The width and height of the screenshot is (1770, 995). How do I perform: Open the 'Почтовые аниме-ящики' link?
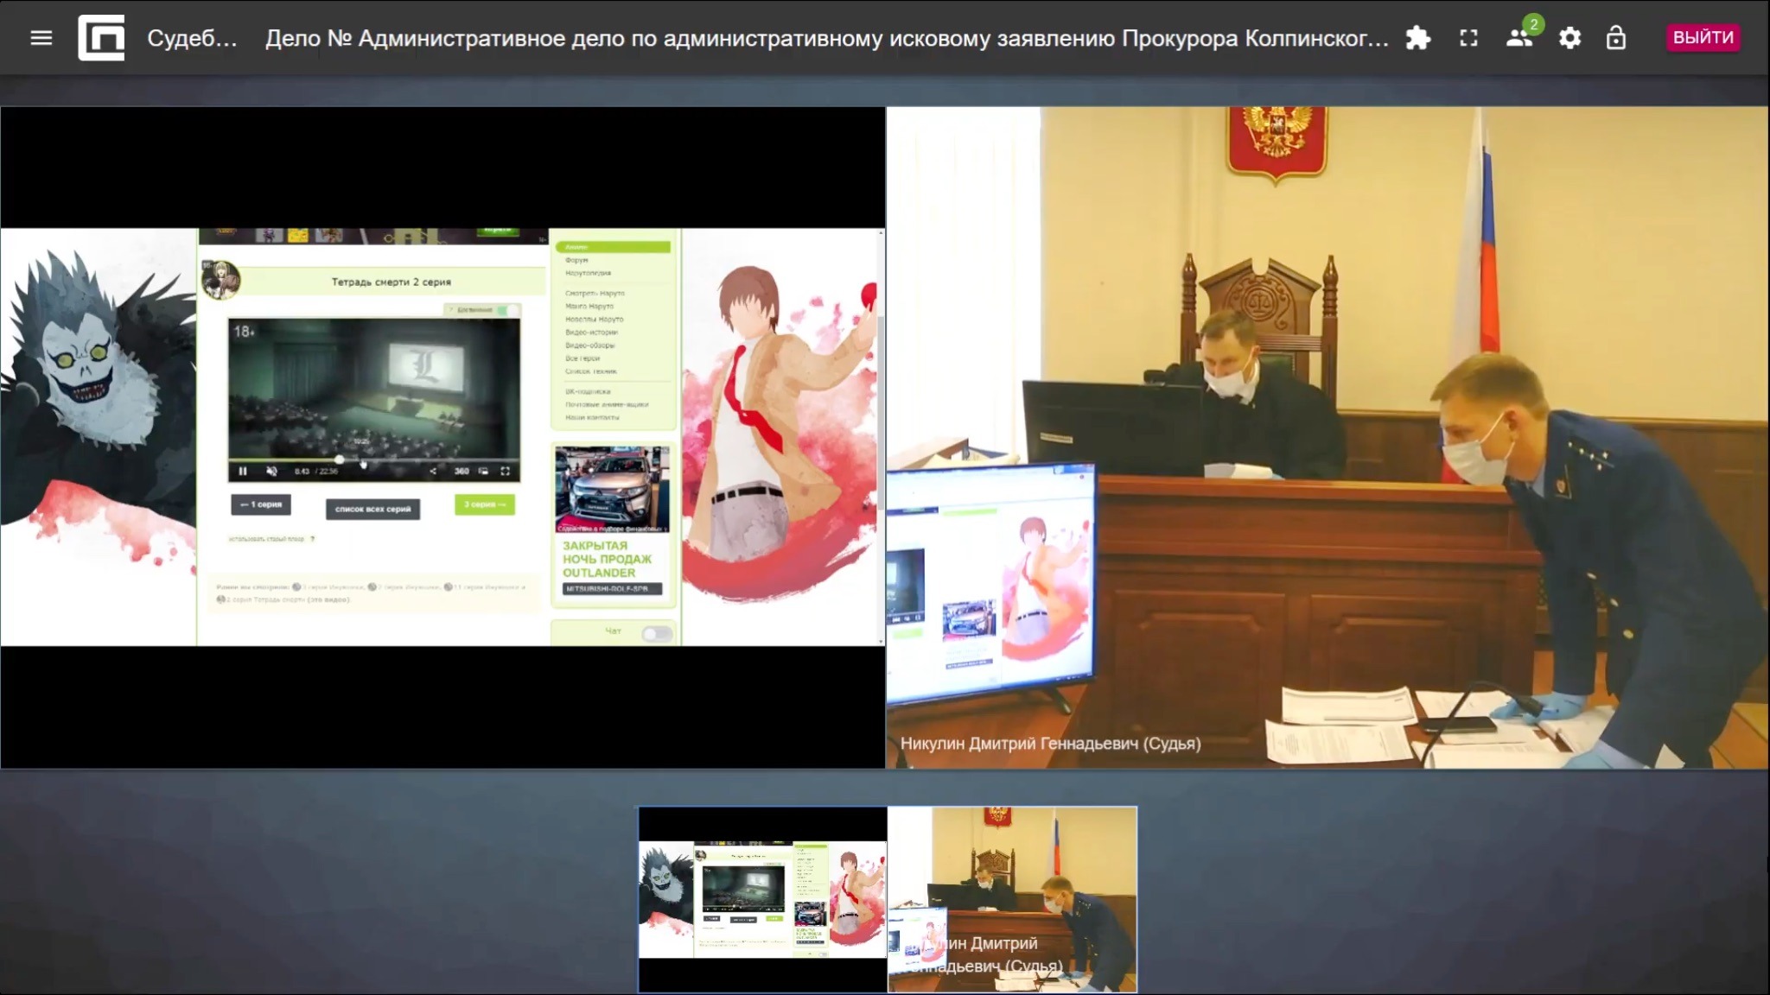tap(607, 404)
